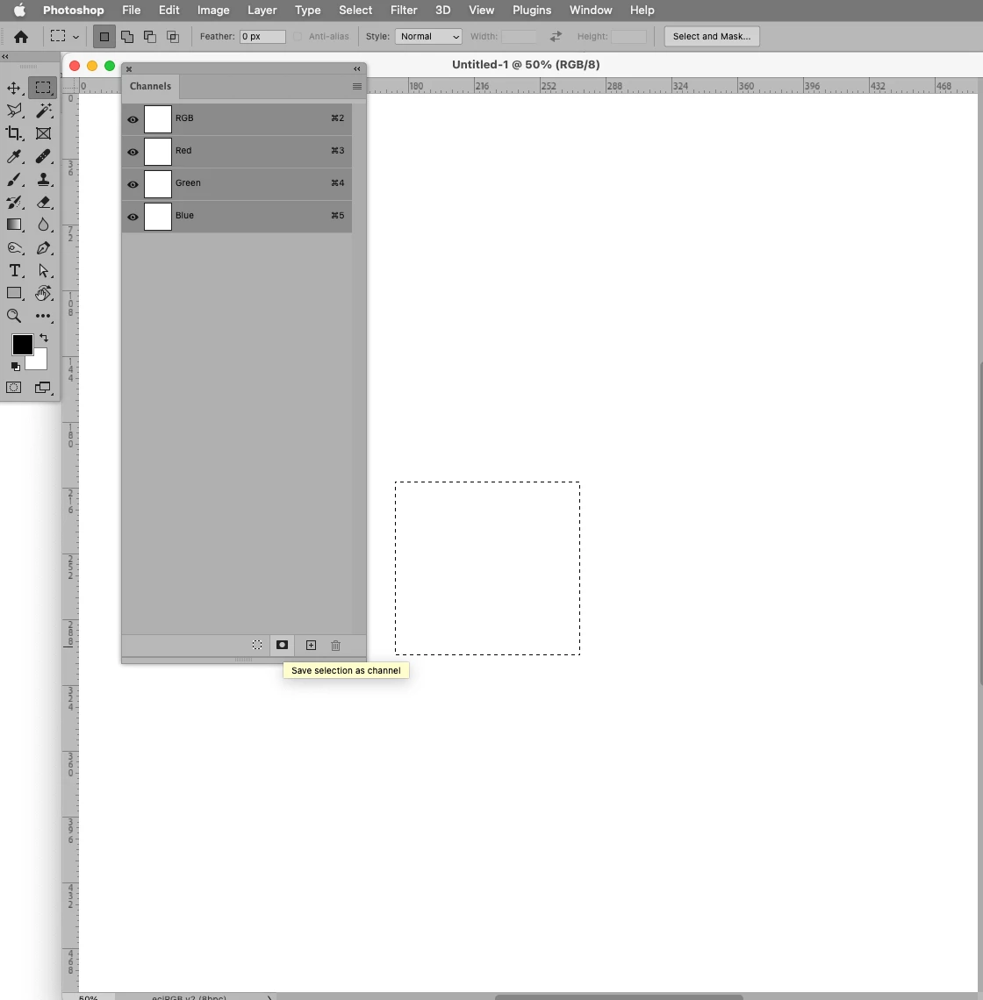This screenshot has width=983, height=1000.
Task: Select the History Brush tool
Action: click(x=14, y=202)
